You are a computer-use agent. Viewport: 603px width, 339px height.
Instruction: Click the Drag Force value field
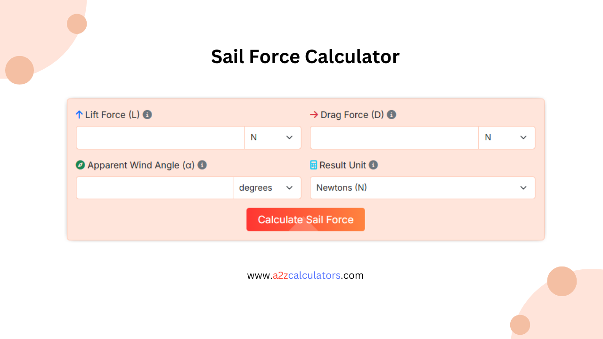coord(394,137)
